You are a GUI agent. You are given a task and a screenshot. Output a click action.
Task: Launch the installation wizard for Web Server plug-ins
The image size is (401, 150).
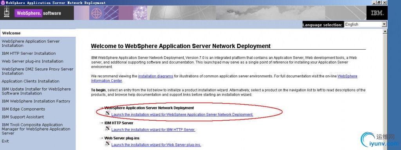(x=156, y=145)
